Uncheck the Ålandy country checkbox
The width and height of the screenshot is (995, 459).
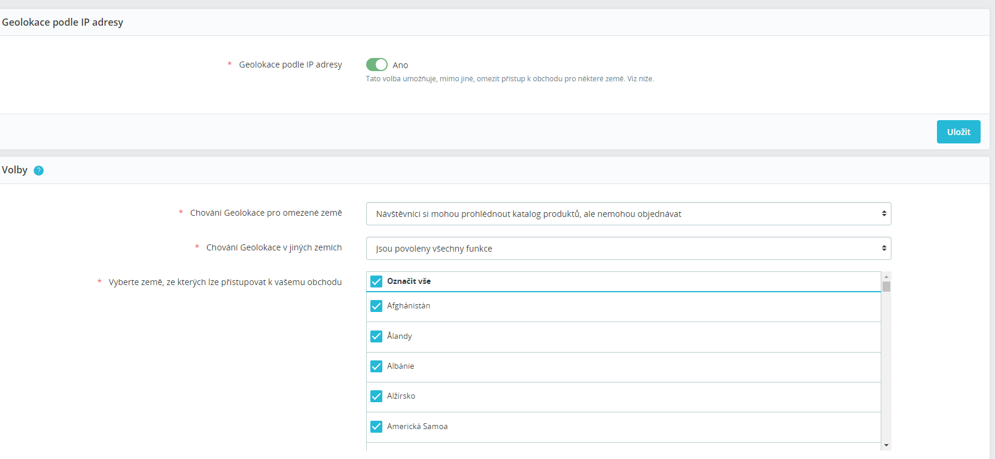pos(376,336)
